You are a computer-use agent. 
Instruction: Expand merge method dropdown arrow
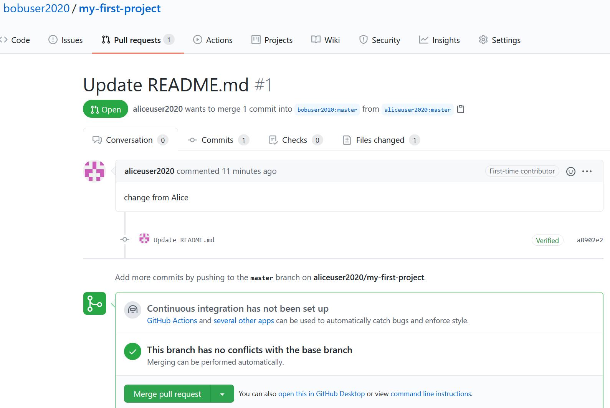tap(222, 394)
